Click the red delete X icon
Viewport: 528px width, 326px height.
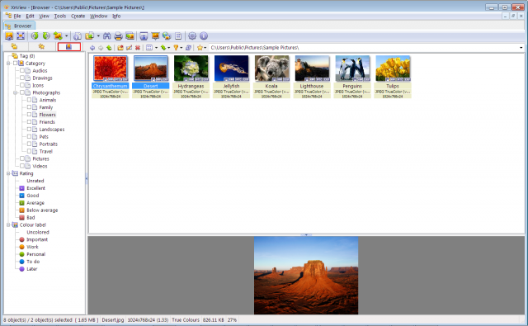138,48
